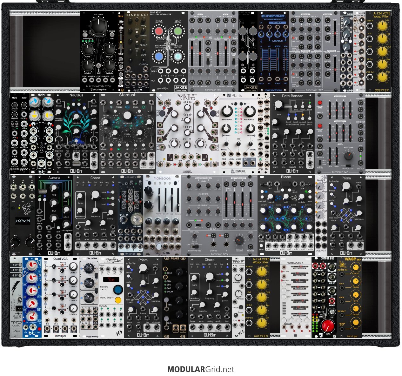Click the MODULARGrid.net logo link
This screenshot has width=402, height=376.
pos(201,369)
